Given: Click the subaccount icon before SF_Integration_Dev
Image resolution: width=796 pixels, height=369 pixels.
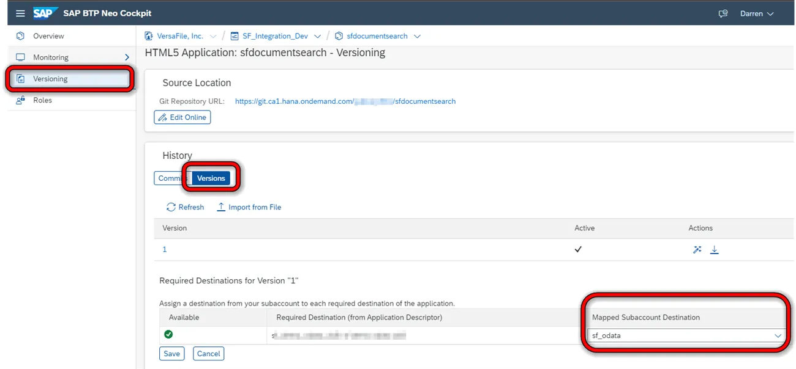Looking at the screenshot, I should point(235,36).
